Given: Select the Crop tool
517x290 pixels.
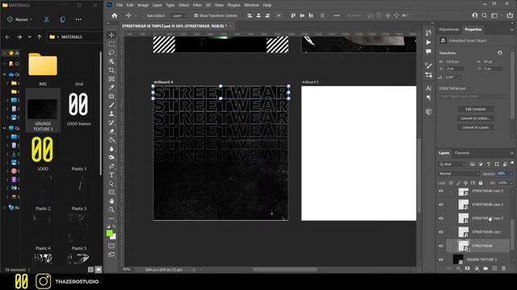Looking at the screenshot, I should (x=111, y=70).
